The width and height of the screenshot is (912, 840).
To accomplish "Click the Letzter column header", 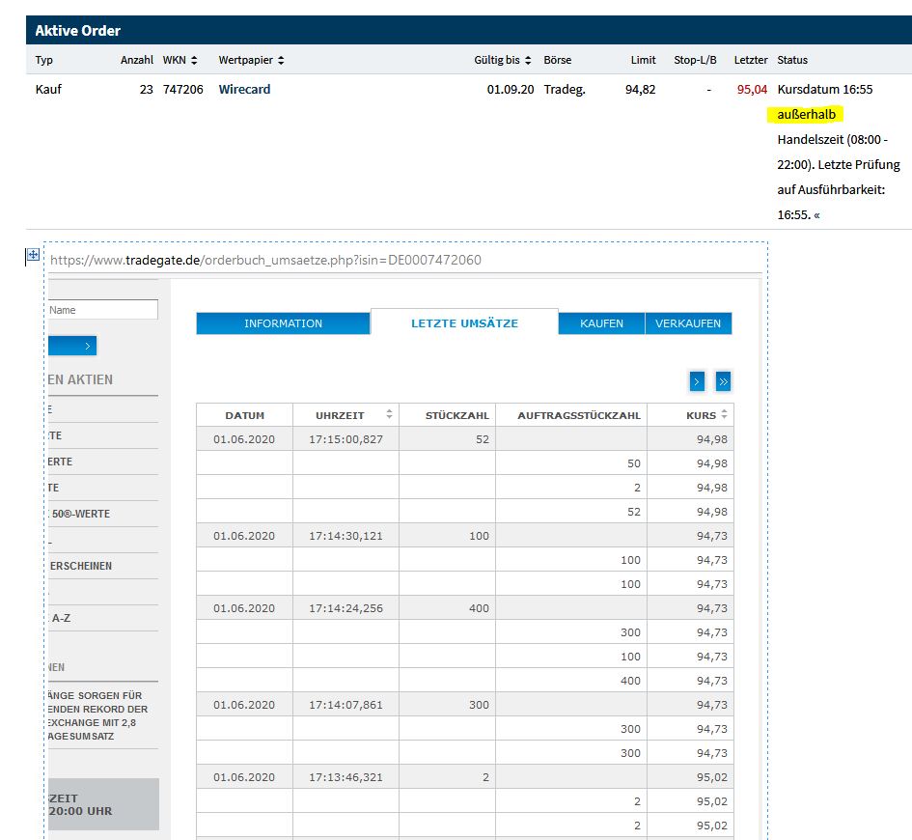I will 750,60.
